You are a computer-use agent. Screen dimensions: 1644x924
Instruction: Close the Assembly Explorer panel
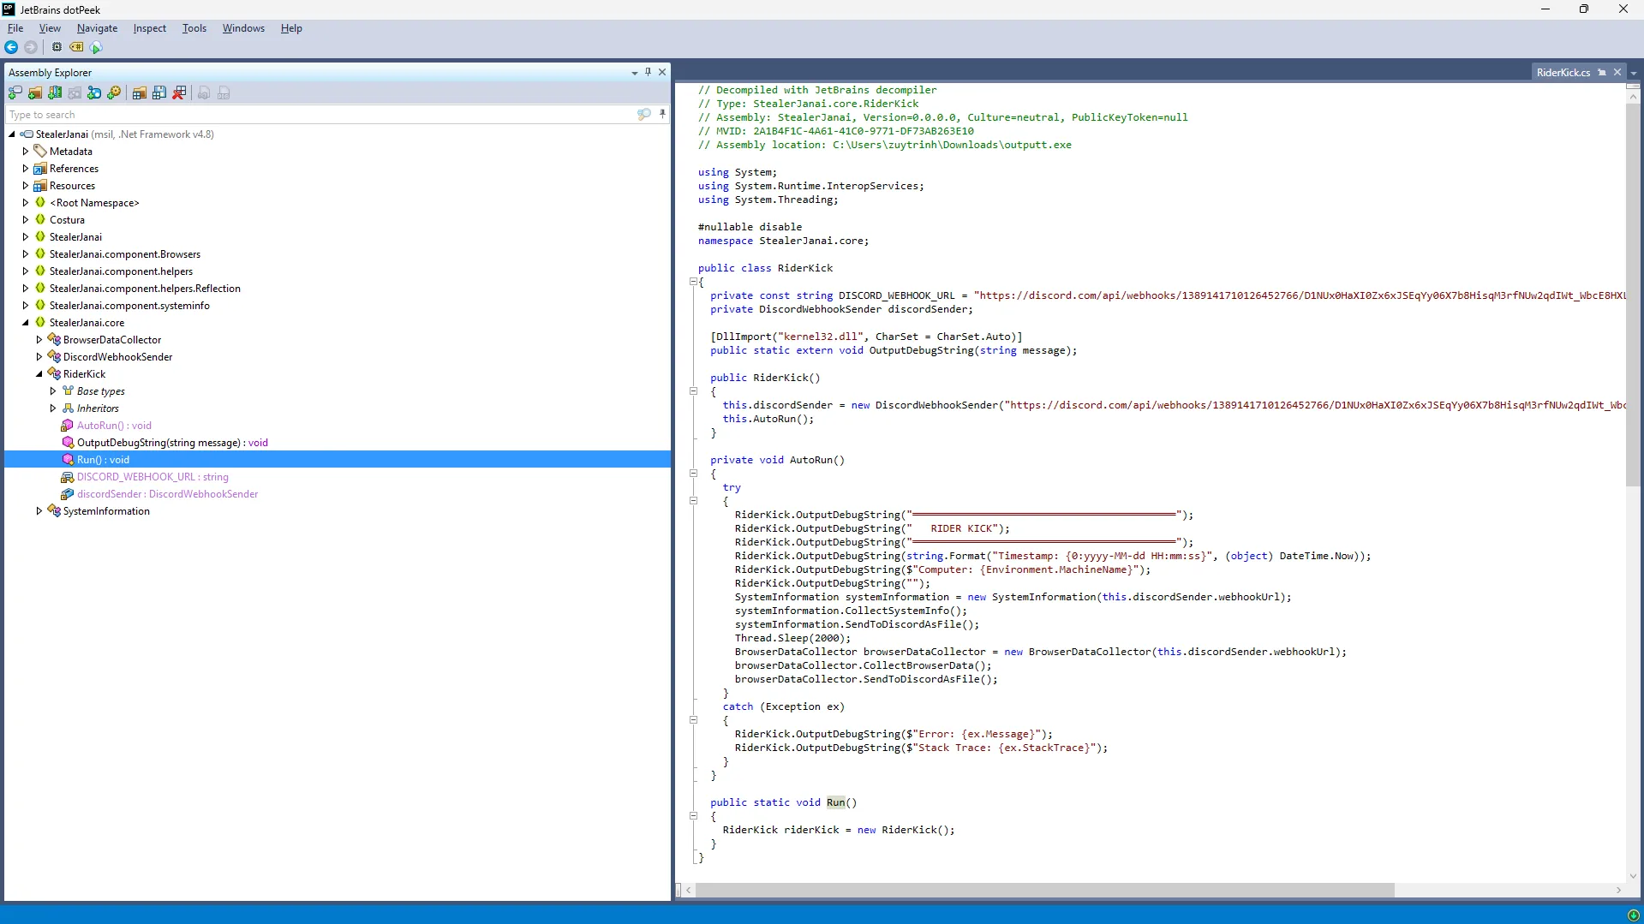662,72
